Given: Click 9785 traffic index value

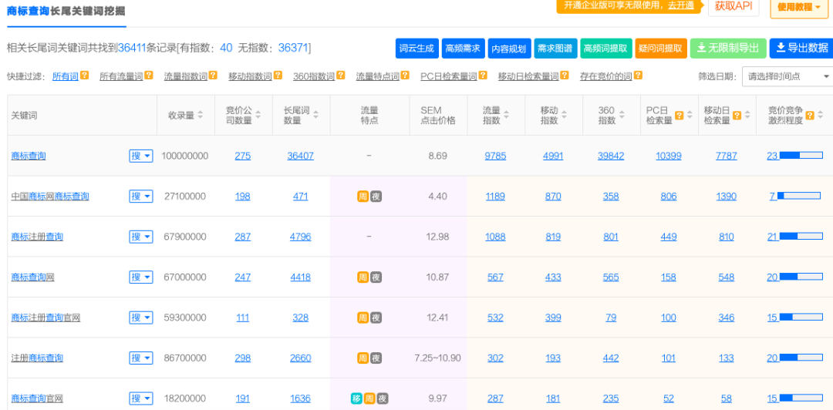Looking at the screenshot, I should (496, 156).
